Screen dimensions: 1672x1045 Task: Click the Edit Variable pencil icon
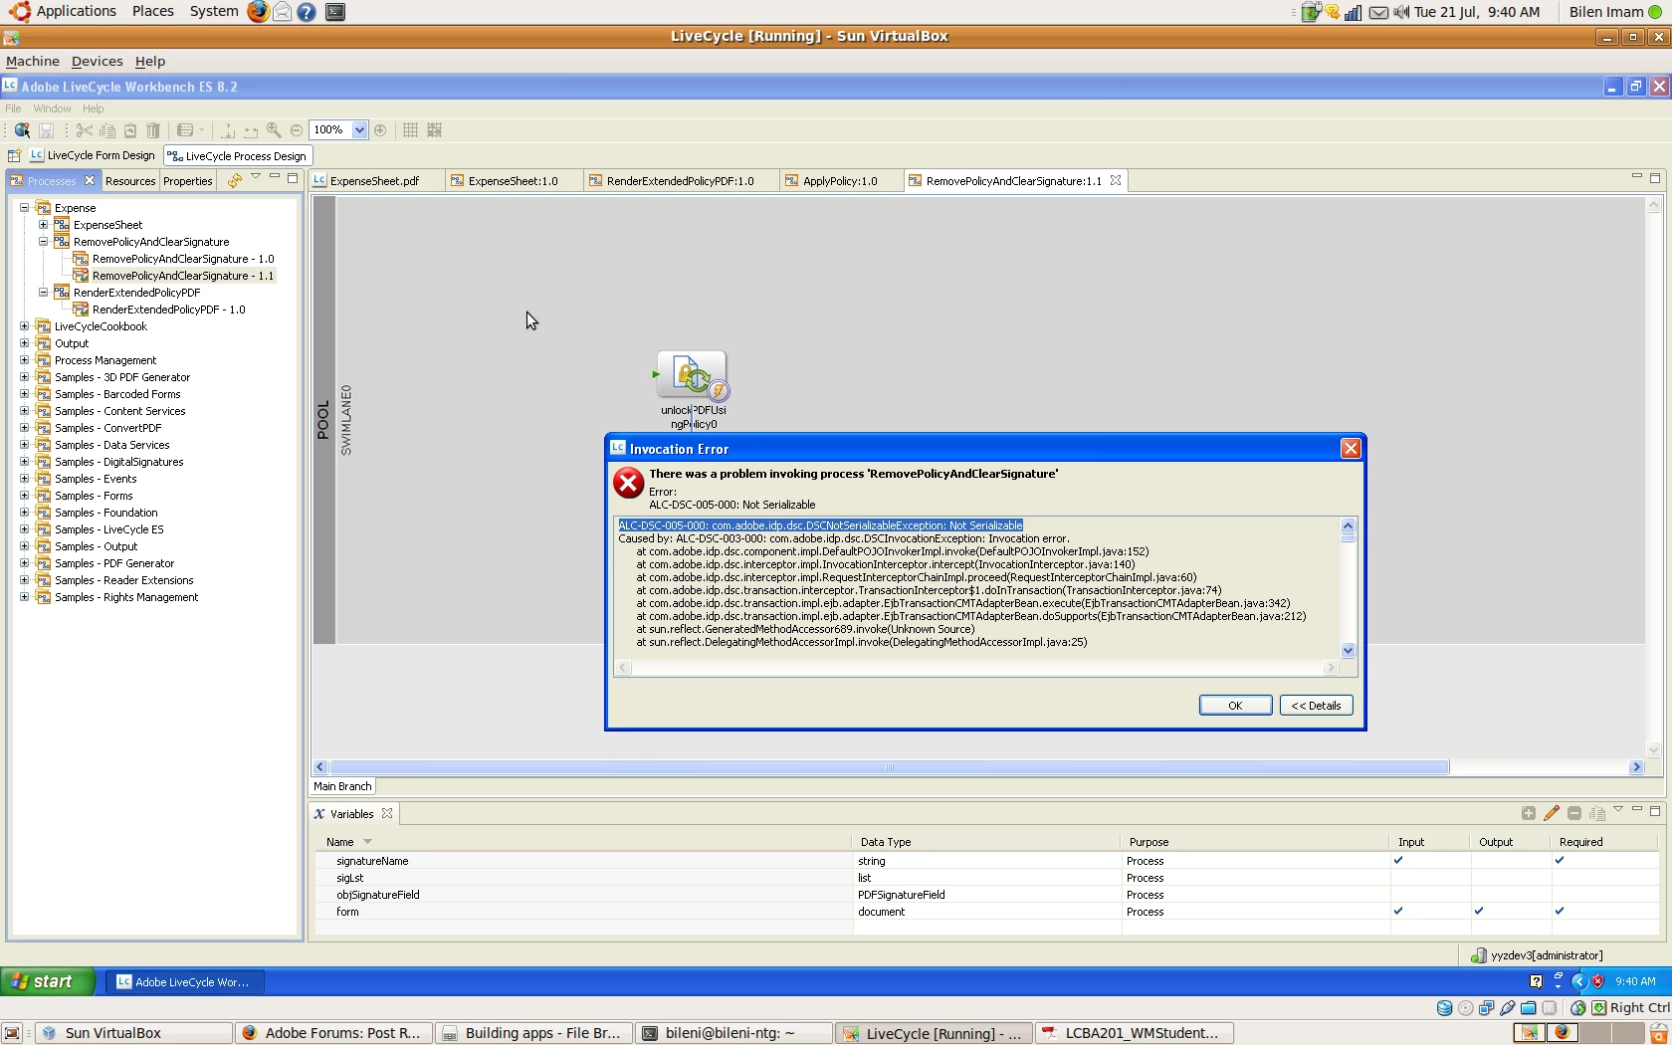(1552, 813)
